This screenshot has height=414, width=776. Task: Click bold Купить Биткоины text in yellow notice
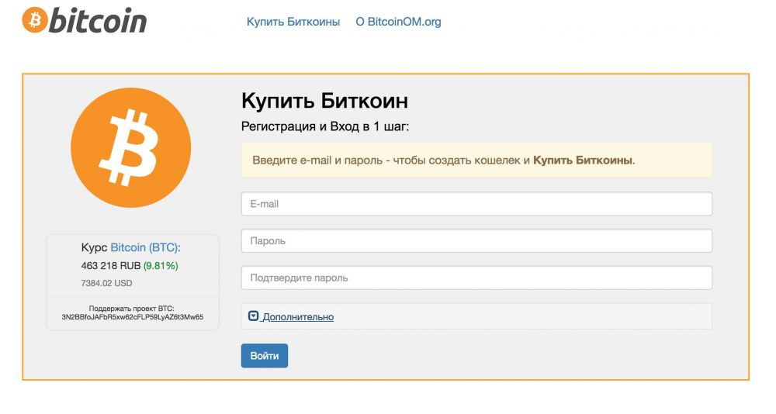click(x=583, y=160)
